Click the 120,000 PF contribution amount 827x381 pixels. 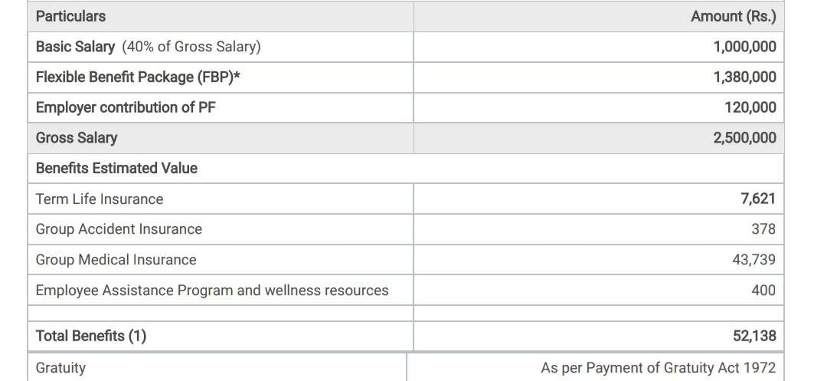750,107
